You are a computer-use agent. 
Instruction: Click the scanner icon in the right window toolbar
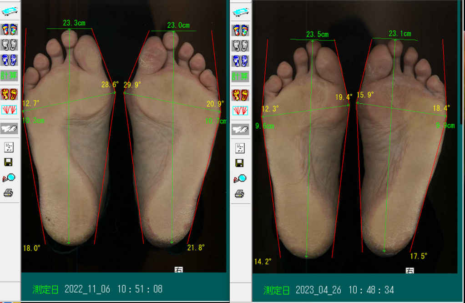(240, 12)
